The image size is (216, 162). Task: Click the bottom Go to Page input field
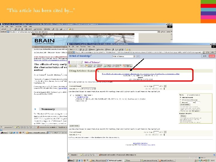coord(156,132)
